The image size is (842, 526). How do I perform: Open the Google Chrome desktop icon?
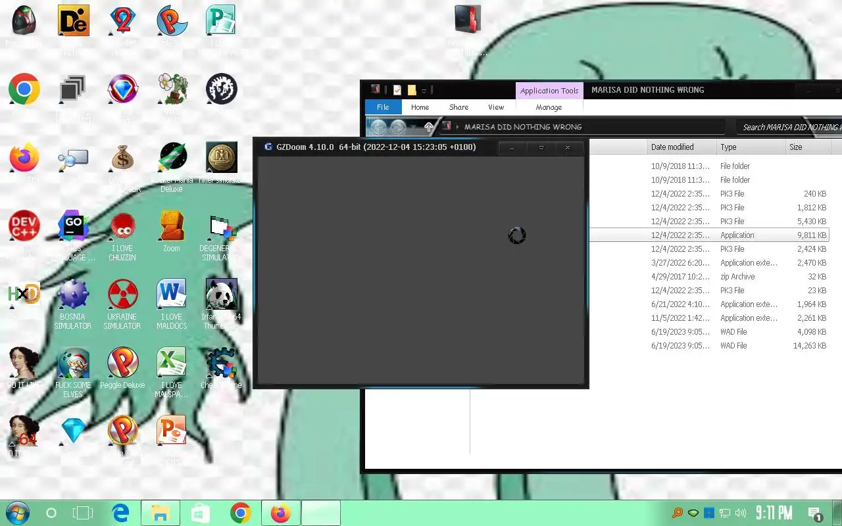pos(24,89)
